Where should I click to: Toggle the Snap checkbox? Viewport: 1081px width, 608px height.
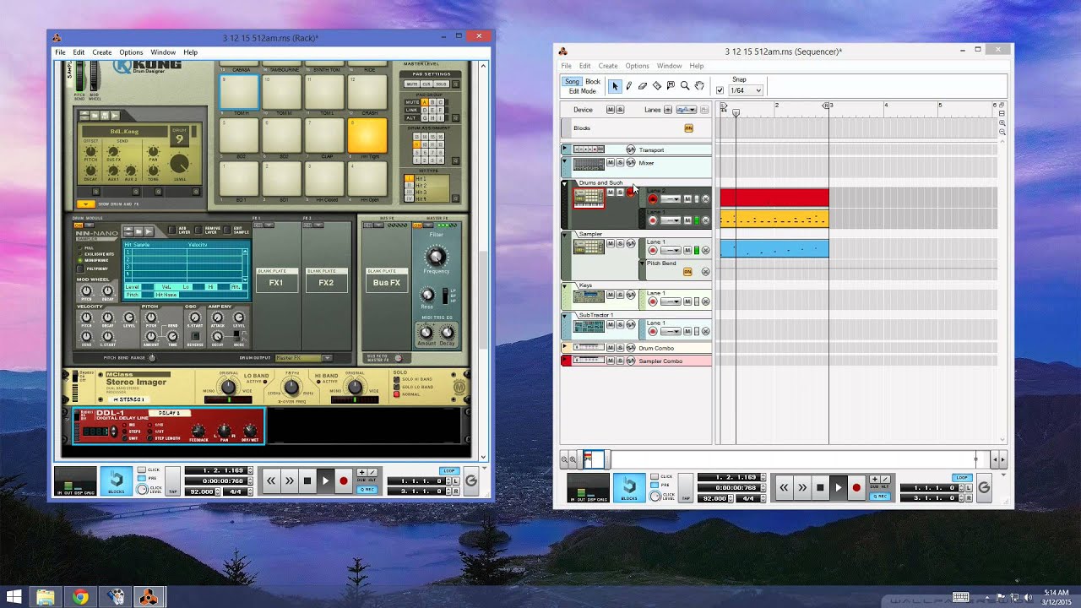[x=720, y=90]
